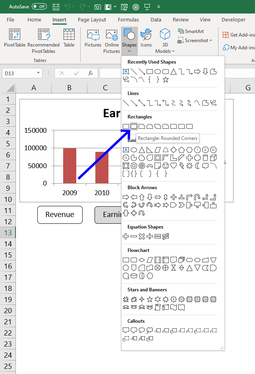Image resolution: width=255 pixels, height=374 pixels.
Task: Toggle AutoSave switch
Action: coord(39,6)
